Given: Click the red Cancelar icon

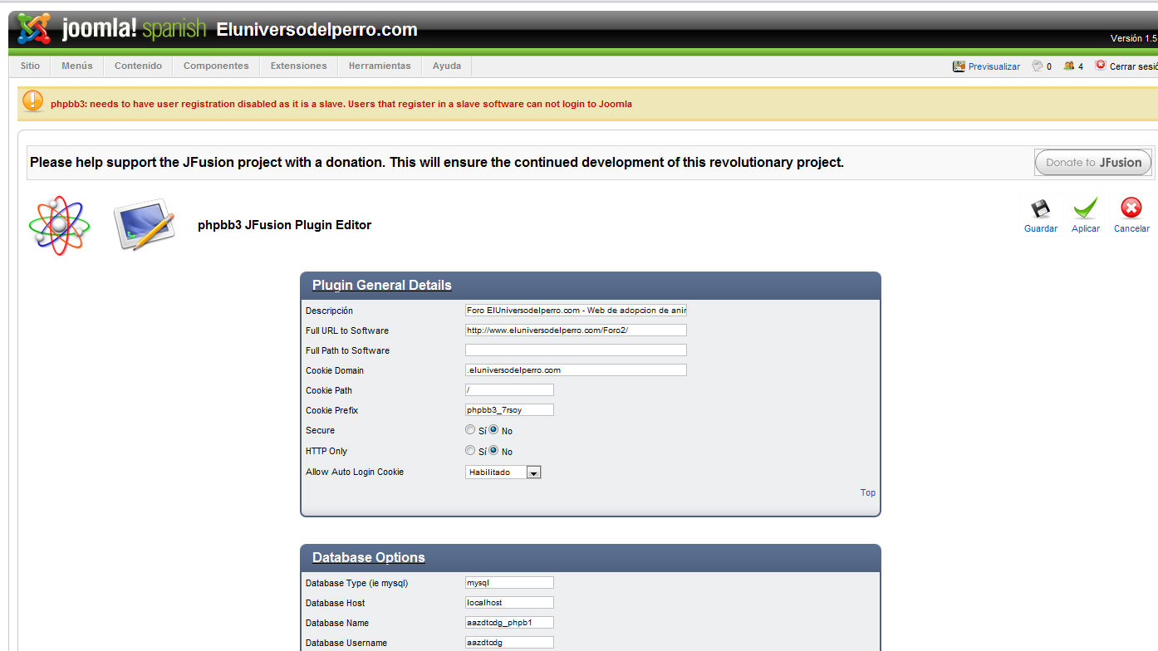Looking at the screenshot, I should tap(1131, 208).
